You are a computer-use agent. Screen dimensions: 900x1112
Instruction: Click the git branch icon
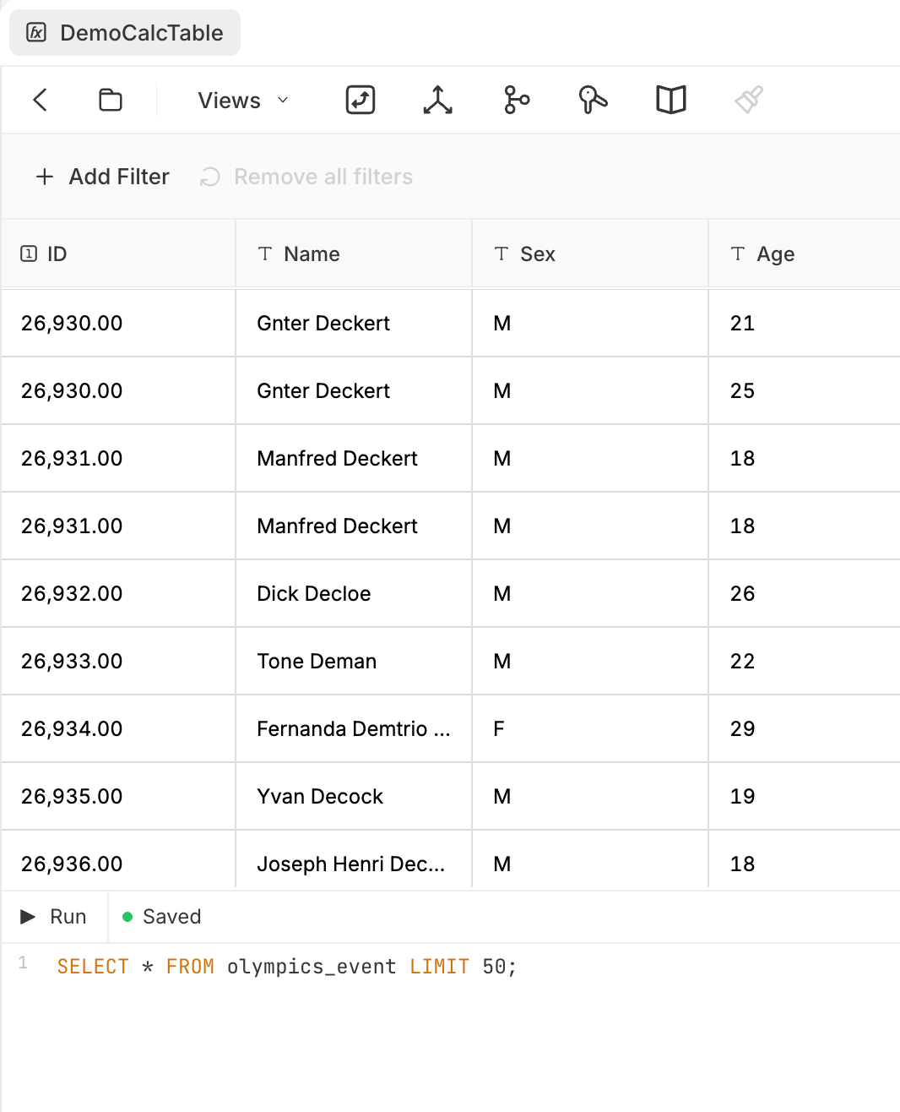[x=516, y=100]
